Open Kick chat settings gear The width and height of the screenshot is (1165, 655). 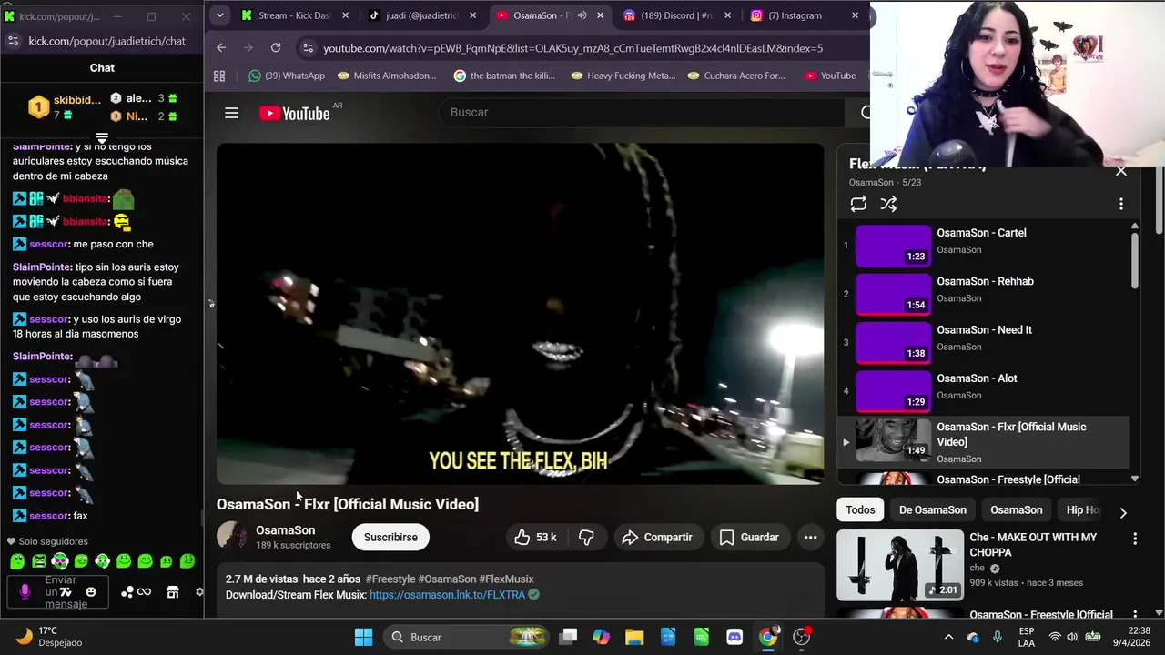[199, 592]
